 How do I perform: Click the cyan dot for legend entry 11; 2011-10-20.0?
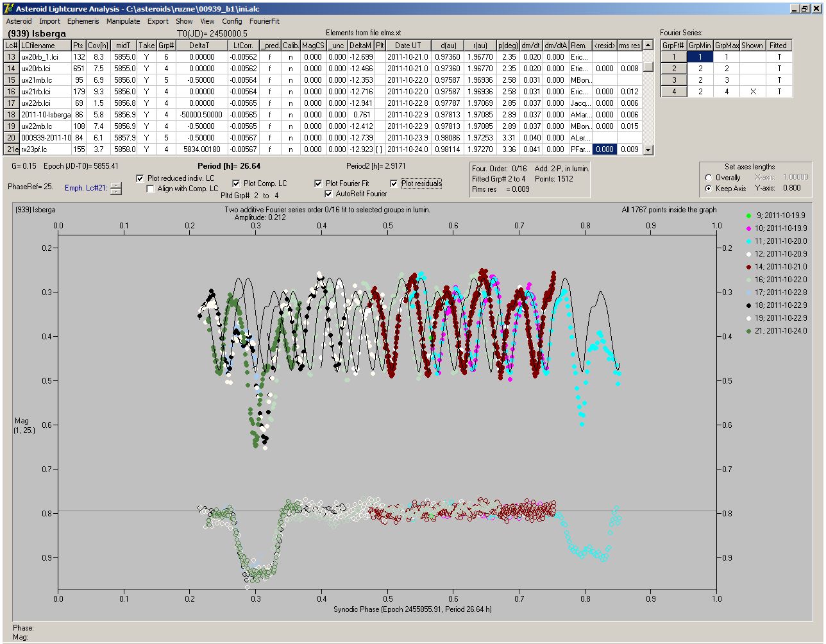click(x=748, y=241)
